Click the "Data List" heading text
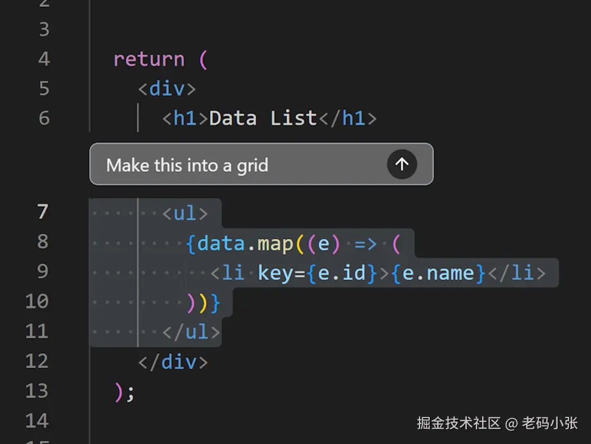 (x=263, y=118)
